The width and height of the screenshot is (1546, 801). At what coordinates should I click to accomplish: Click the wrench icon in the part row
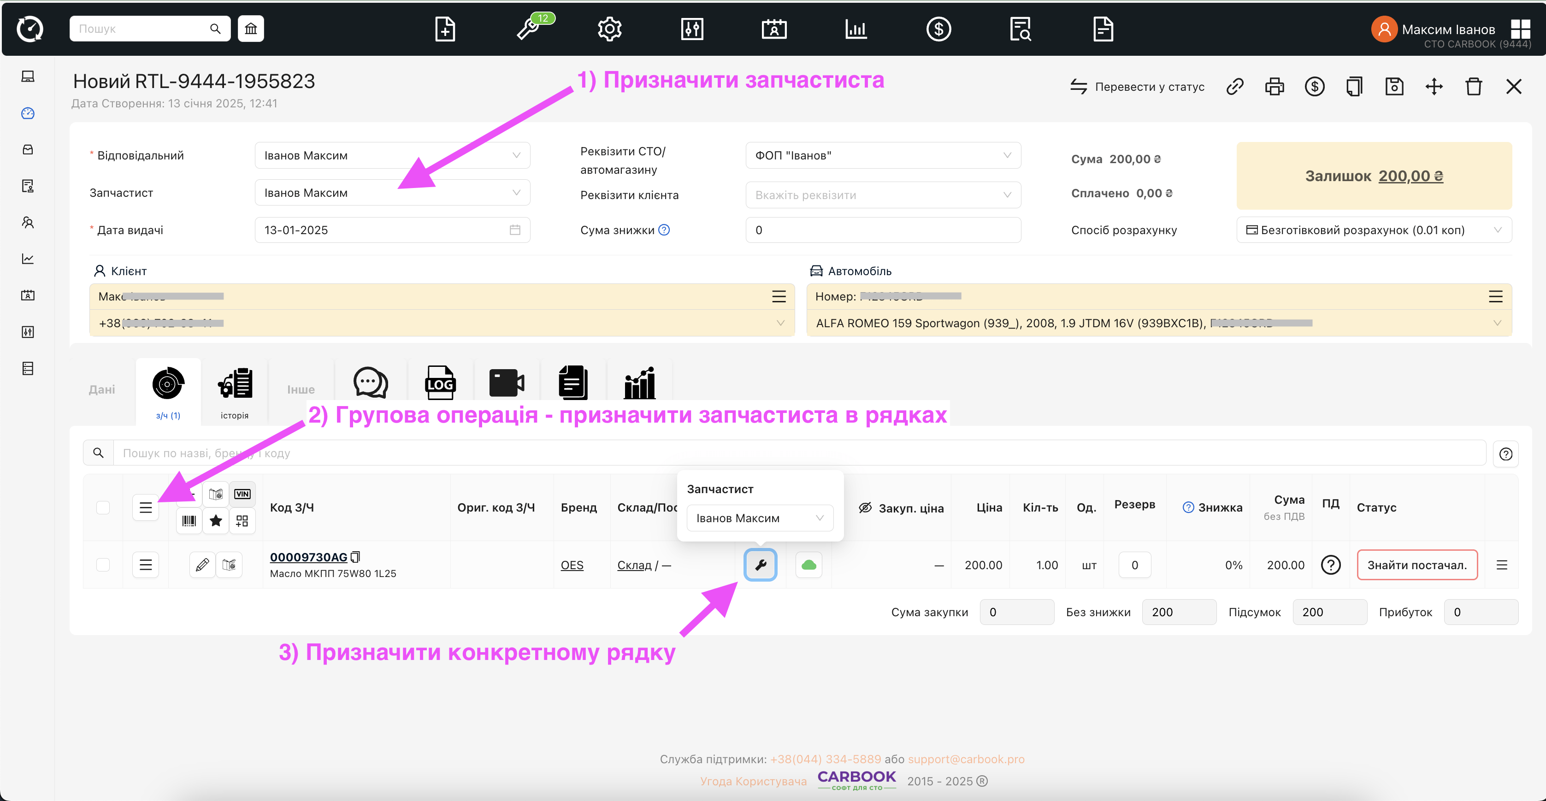pos(760,565)
